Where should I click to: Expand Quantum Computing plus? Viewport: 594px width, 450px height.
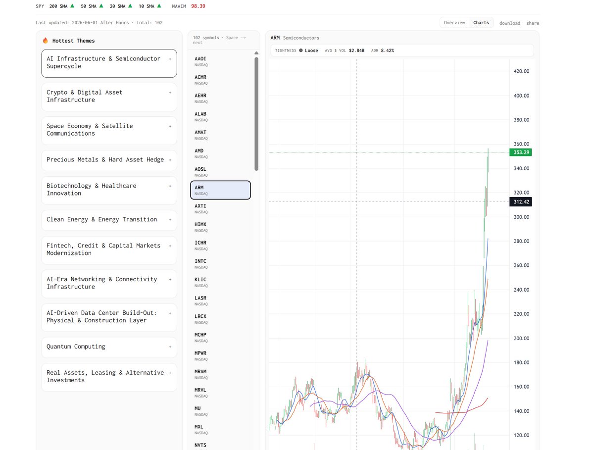click(170, 347)
